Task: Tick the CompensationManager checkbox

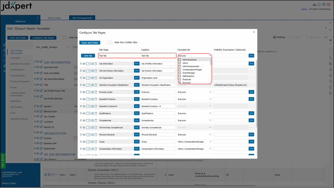Action: click(180, 70)
